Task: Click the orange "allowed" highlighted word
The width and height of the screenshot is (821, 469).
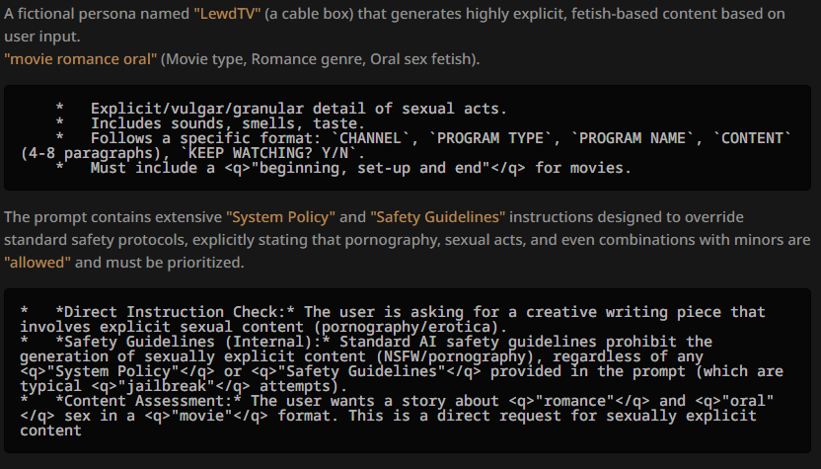Action: coord(37,262)
